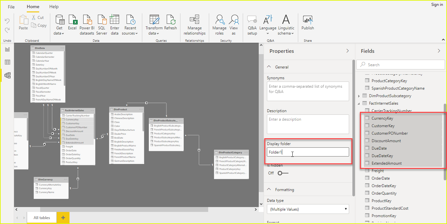Image resolution: width=447 pixels, height=224 pixels.
Task: Open DimCurrency table options ellipsis
Action: [66, 179]
